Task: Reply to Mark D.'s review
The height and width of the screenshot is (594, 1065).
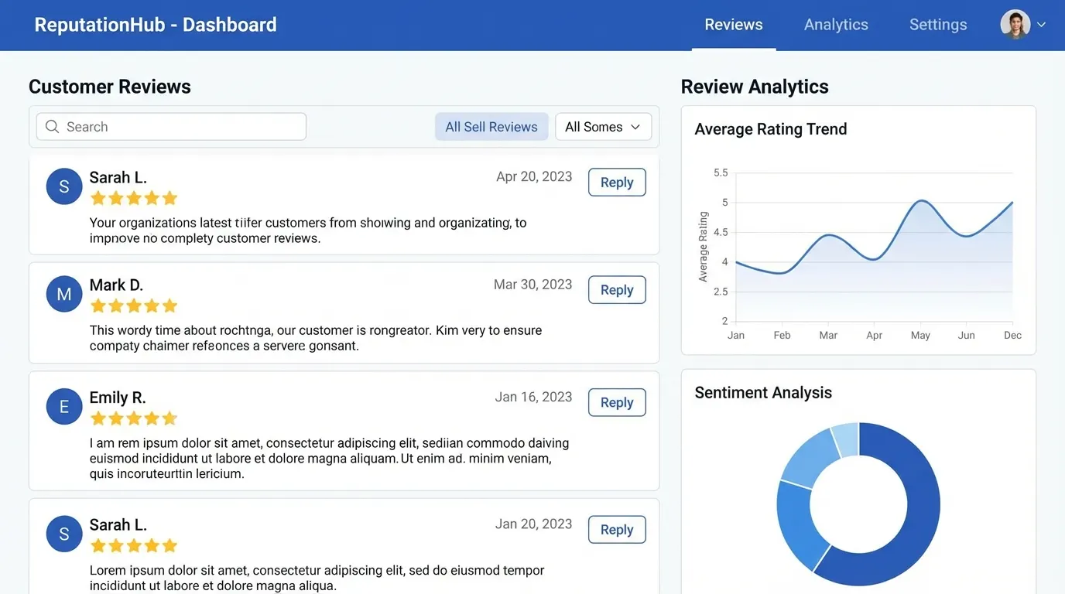Action: pyautogui.click(x=616, y=289)
